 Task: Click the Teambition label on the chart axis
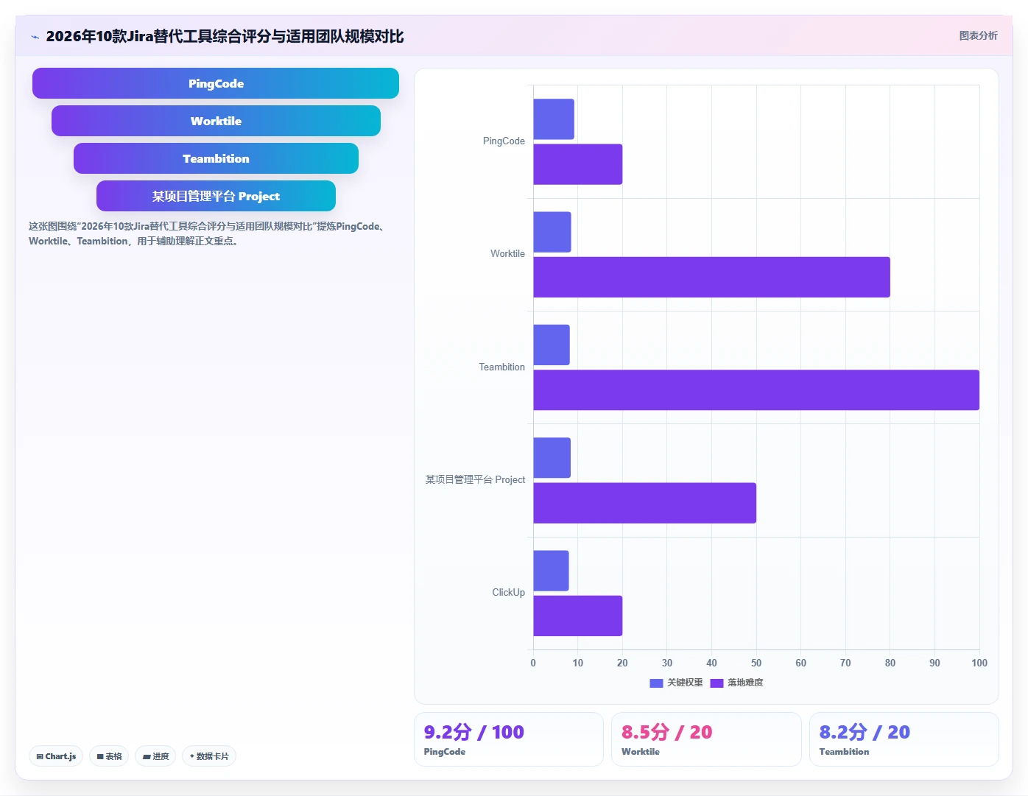(x=501, y=367)
